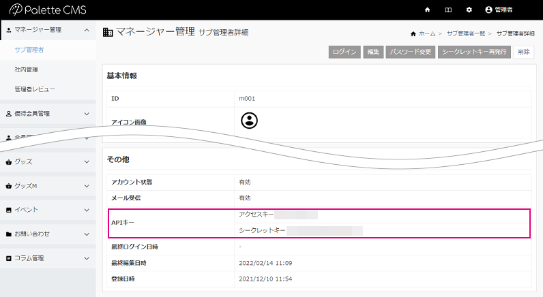Click the メール受信 row label

[126, 198]
